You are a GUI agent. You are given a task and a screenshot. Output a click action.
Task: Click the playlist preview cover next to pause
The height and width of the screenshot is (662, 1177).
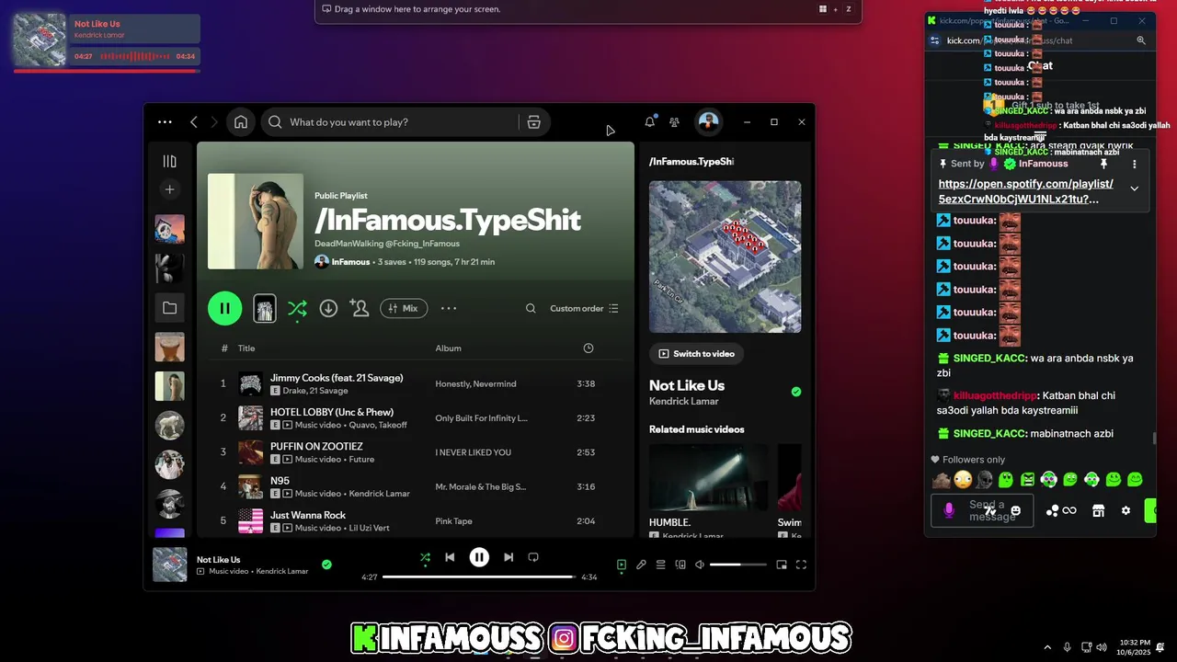point(265,309)
